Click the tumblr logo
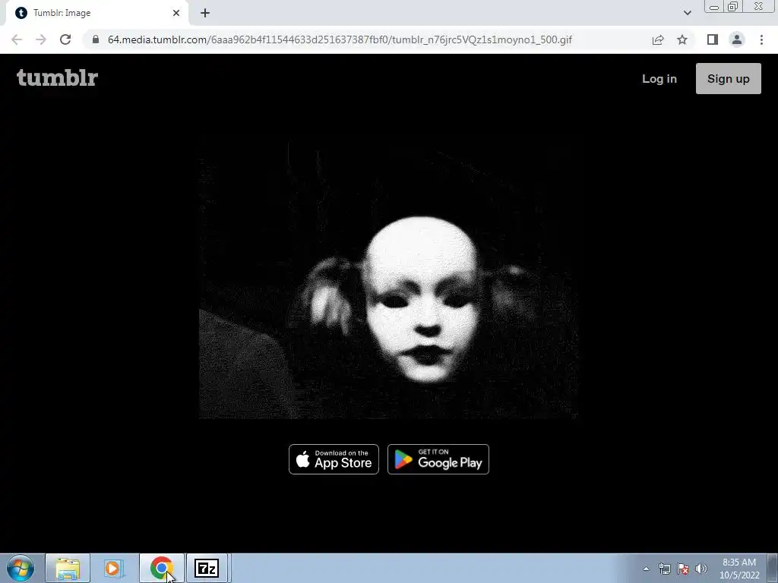The height and width of the screenshot is (583, 778). click(58, 78)
